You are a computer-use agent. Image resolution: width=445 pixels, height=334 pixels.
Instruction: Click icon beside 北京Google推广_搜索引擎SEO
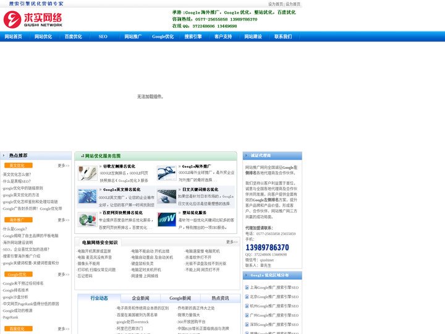click(247, 297)
